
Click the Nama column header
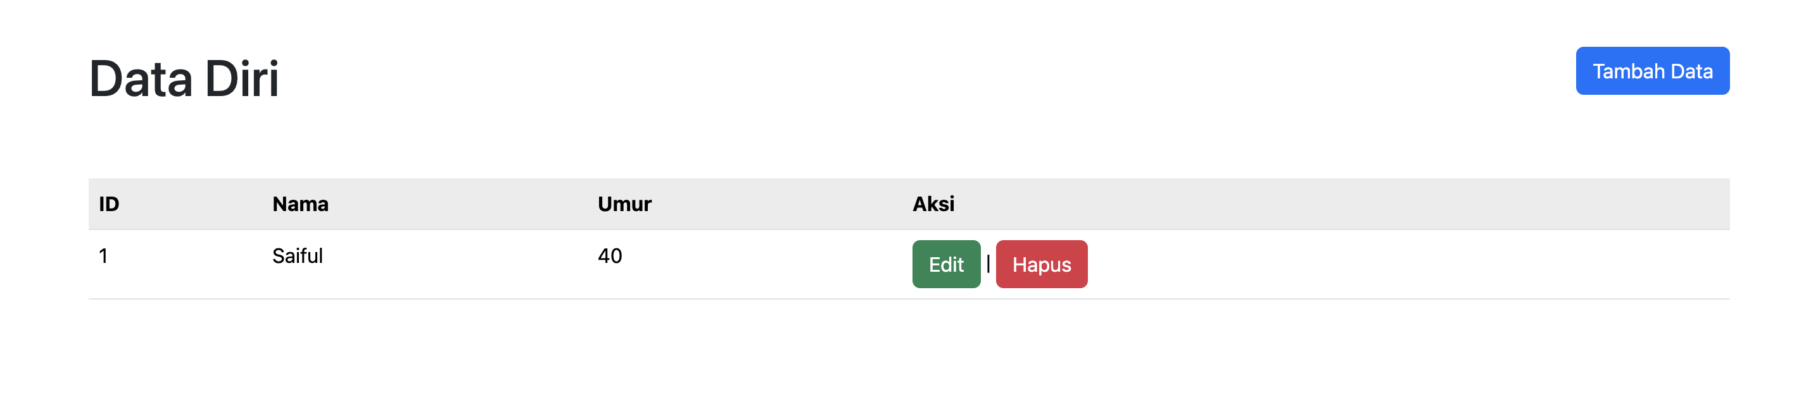300,204
